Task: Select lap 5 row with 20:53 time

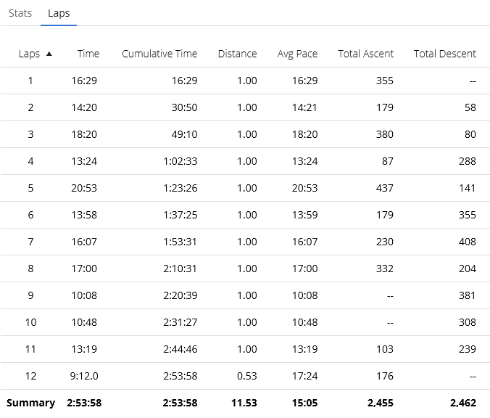Action: (x=245, y=188)
